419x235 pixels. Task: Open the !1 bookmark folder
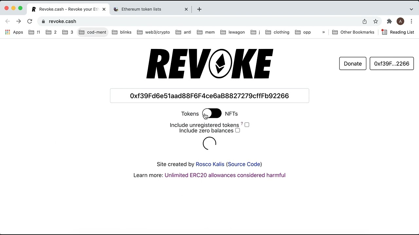tap(34, 32)
